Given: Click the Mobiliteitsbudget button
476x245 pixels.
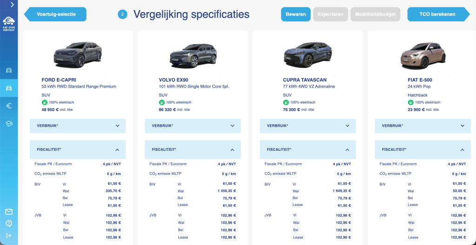Looking at the screenshot, I should click(375, 14).
